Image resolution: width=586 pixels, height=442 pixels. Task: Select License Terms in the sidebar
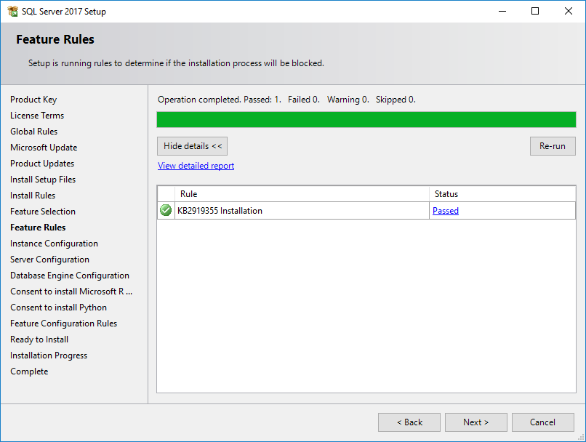click(37, 115)
